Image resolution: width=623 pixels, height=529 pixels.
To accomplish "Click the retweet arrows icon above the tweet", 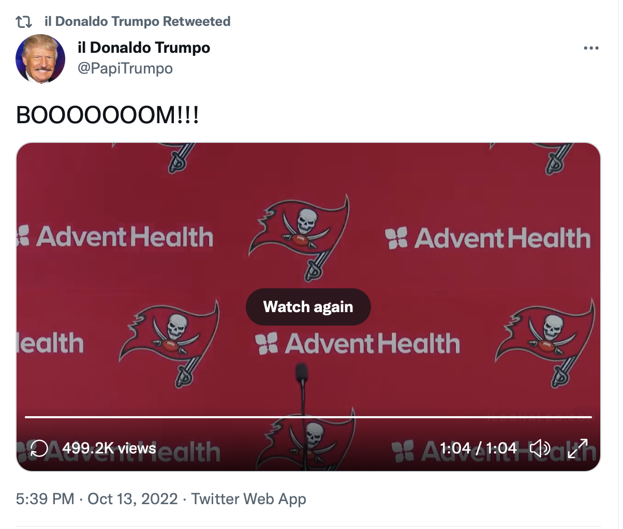I will 24,22.
